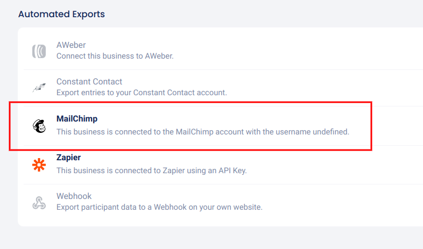Click the gray page background below the card
Image resolution: width=423 pixels, height=249 pixels.
pos(215,239)
